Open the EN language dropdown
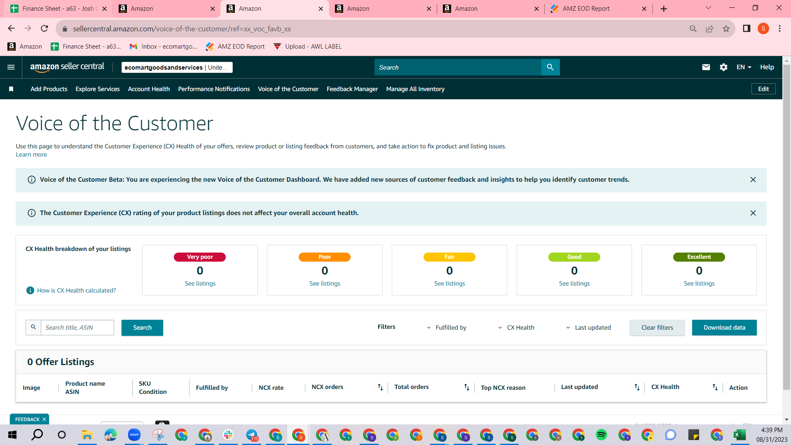Viewport: 791px width, 445px height. click(x=744, y=67)
